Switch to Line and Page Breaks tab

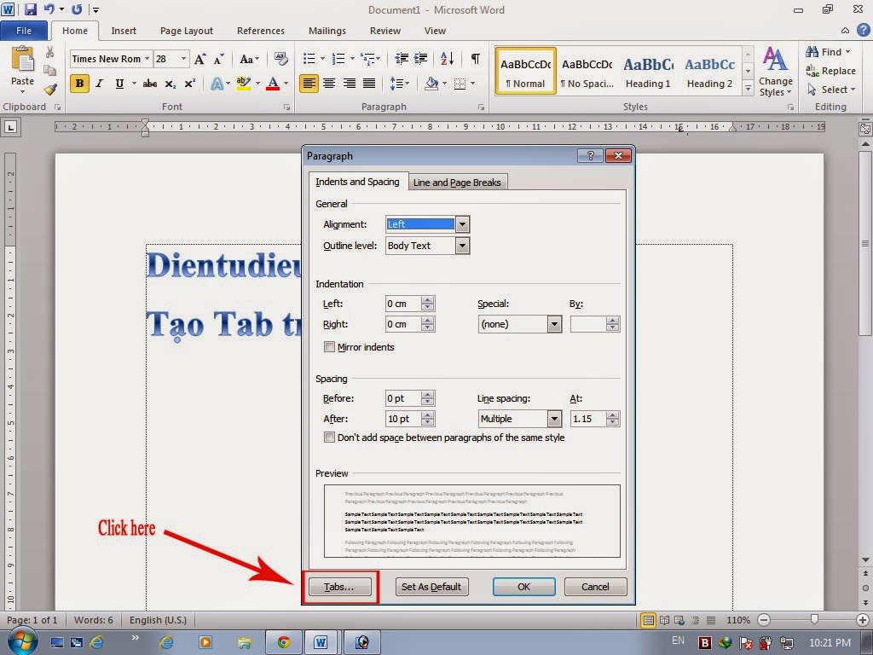[457, 182]
